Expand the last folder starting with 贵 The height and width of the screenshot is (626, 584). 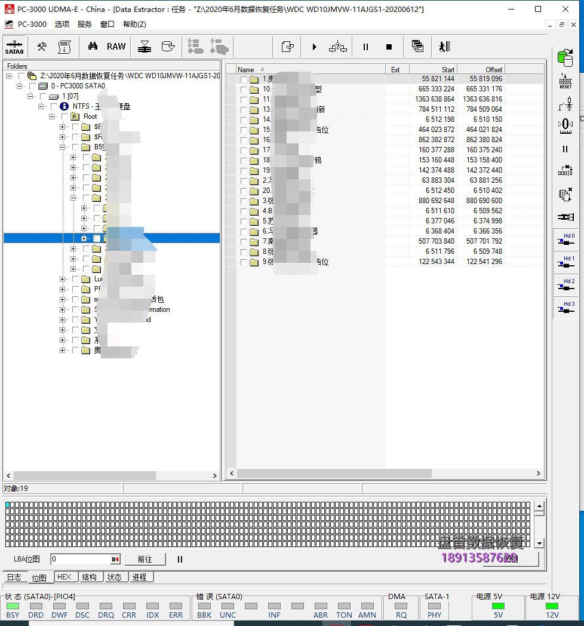pyautogui.click(x=62, y=350)
